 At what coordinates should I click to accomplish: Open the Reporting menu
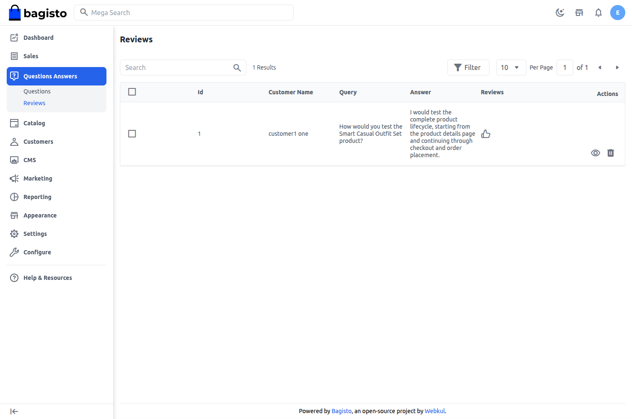click(57, 197)
